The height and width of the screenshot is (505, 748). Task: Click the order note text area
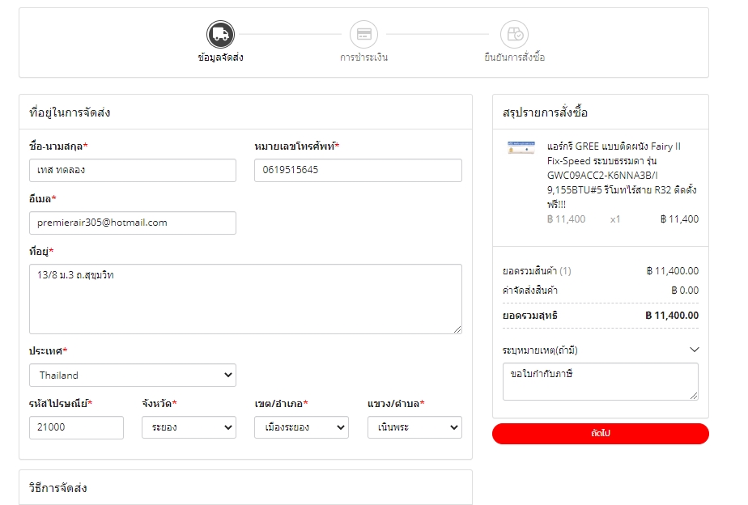tap(600, 381)
